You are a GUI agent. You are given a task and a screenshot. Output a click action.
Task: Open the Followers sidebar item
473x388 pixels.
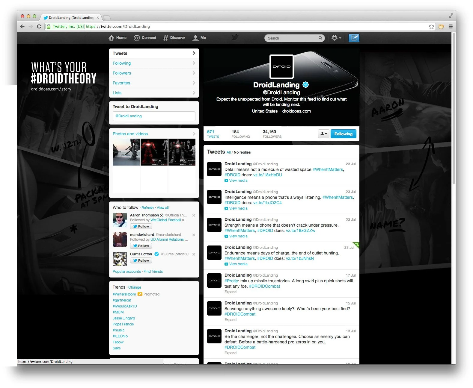pyautogui.click(x=154, y=73)
